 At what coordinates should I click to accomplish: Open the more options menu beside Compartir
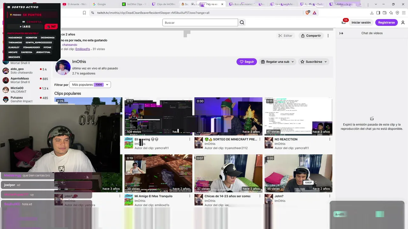[x=328, y=36]
